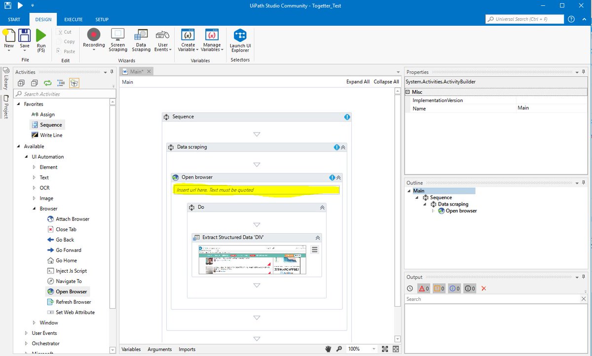Switch to the EXECUTE ribbon tab
592x356 pixels.
[74, 19]
